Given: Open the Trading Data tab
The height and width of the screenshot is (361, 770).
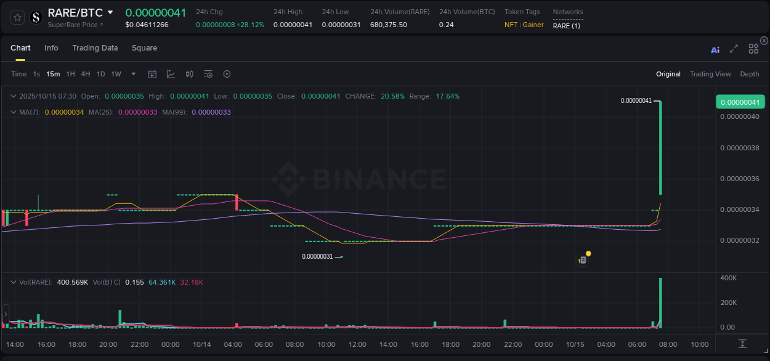Looking at the screenshot, I should tap(95, 47).
